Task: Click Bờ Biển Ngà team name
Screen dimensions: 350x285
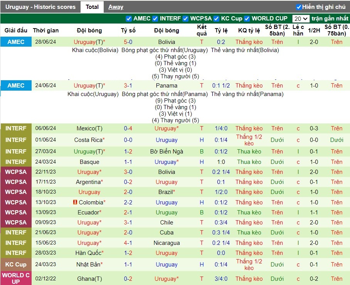Action: tap(167, 152)
